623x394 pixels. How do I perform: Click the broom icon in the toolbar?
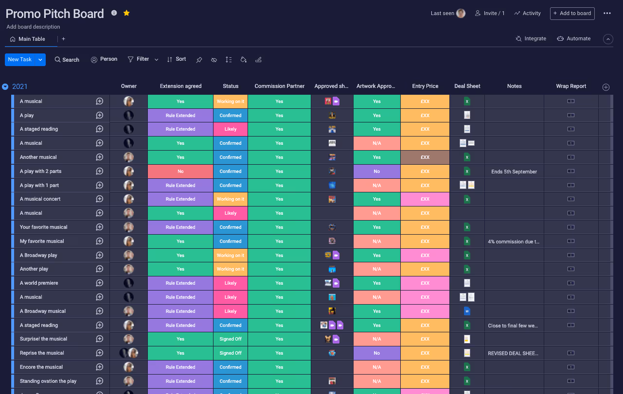click(x=258, y=59)
